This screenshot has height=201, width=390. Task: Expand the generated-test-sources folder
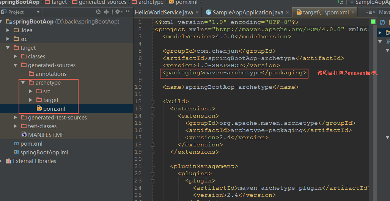(16, 118)
